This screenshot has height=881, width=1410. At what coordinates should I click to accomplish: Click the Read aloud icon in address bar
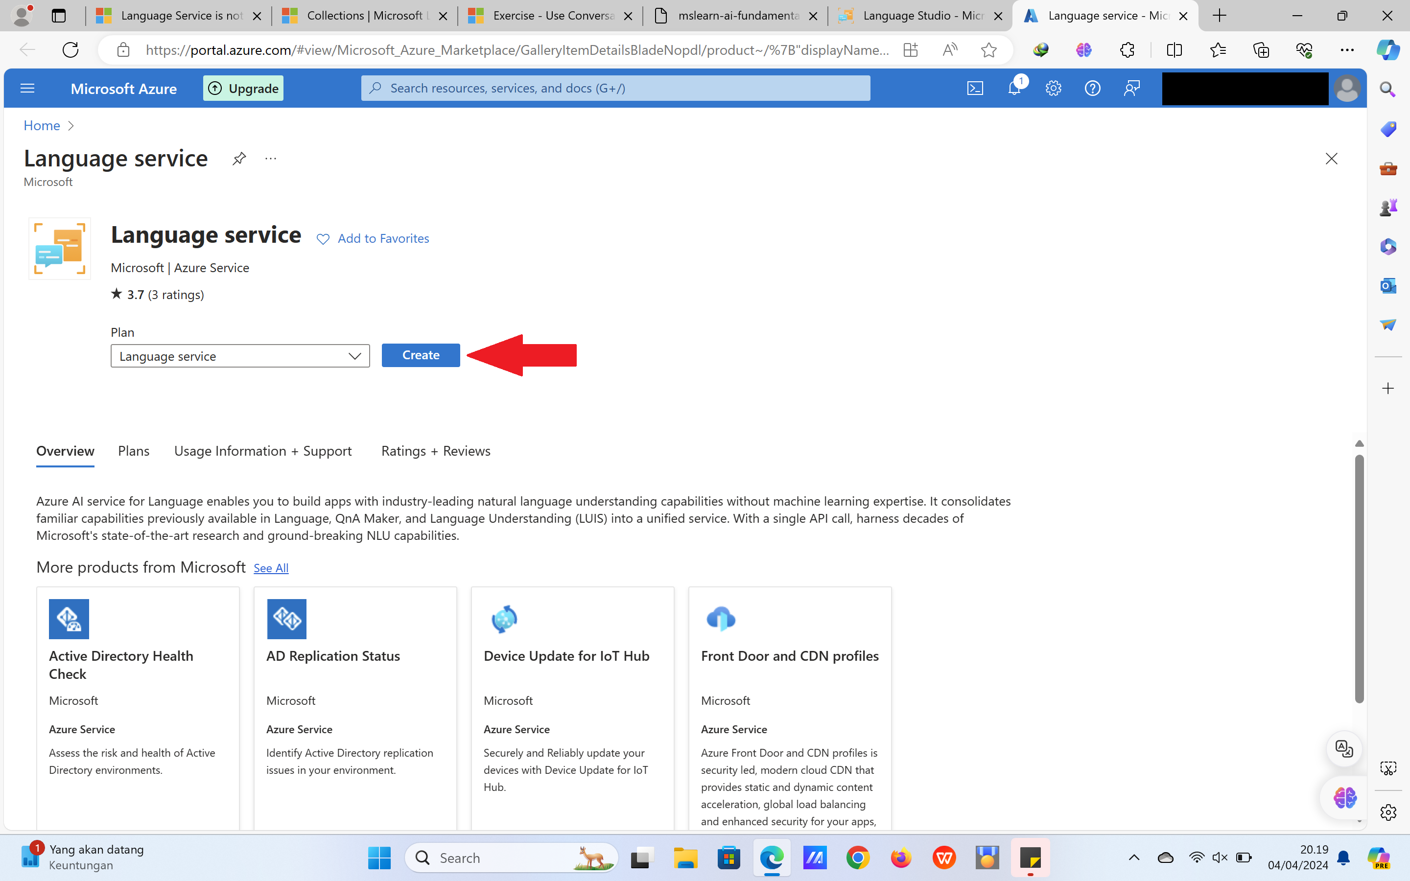point(950,50)
